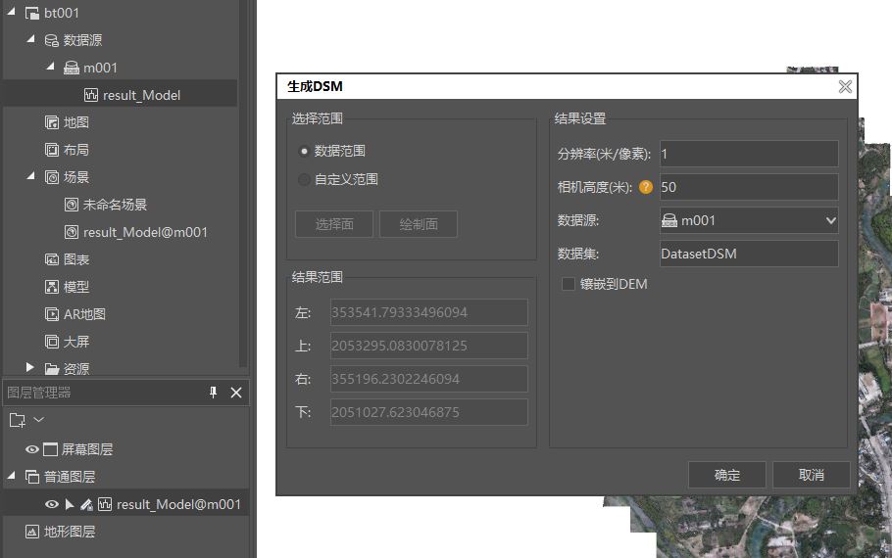Expand the result_Model@m001 layer arrow
892x558 pixels.
[x=70, y=504]
